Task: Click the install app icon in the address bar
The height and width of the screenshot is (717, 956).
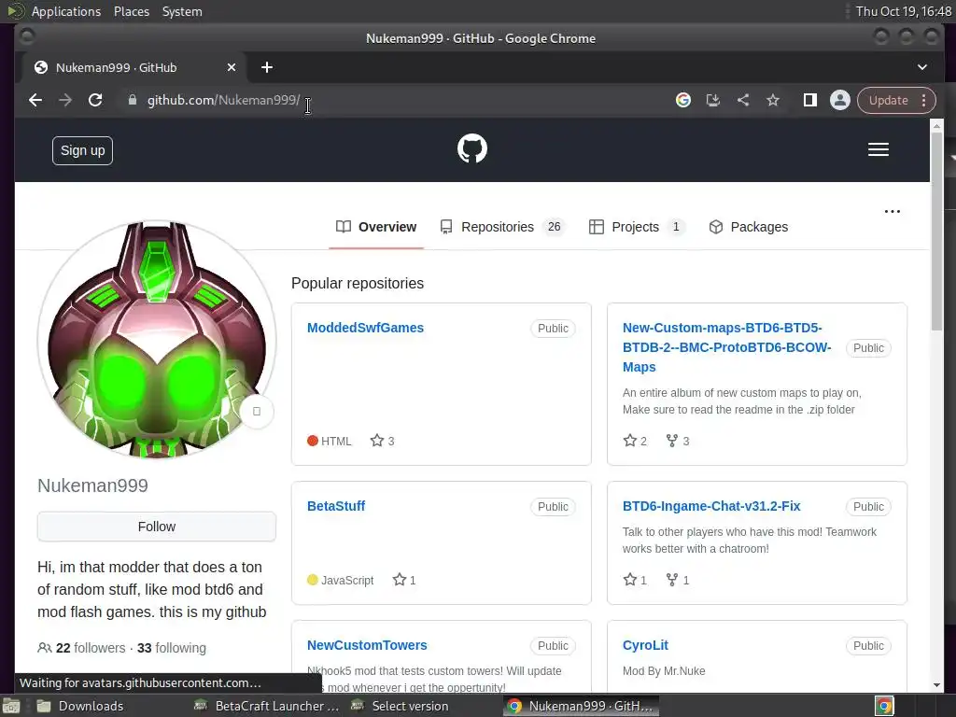Action: coord(712,100)
